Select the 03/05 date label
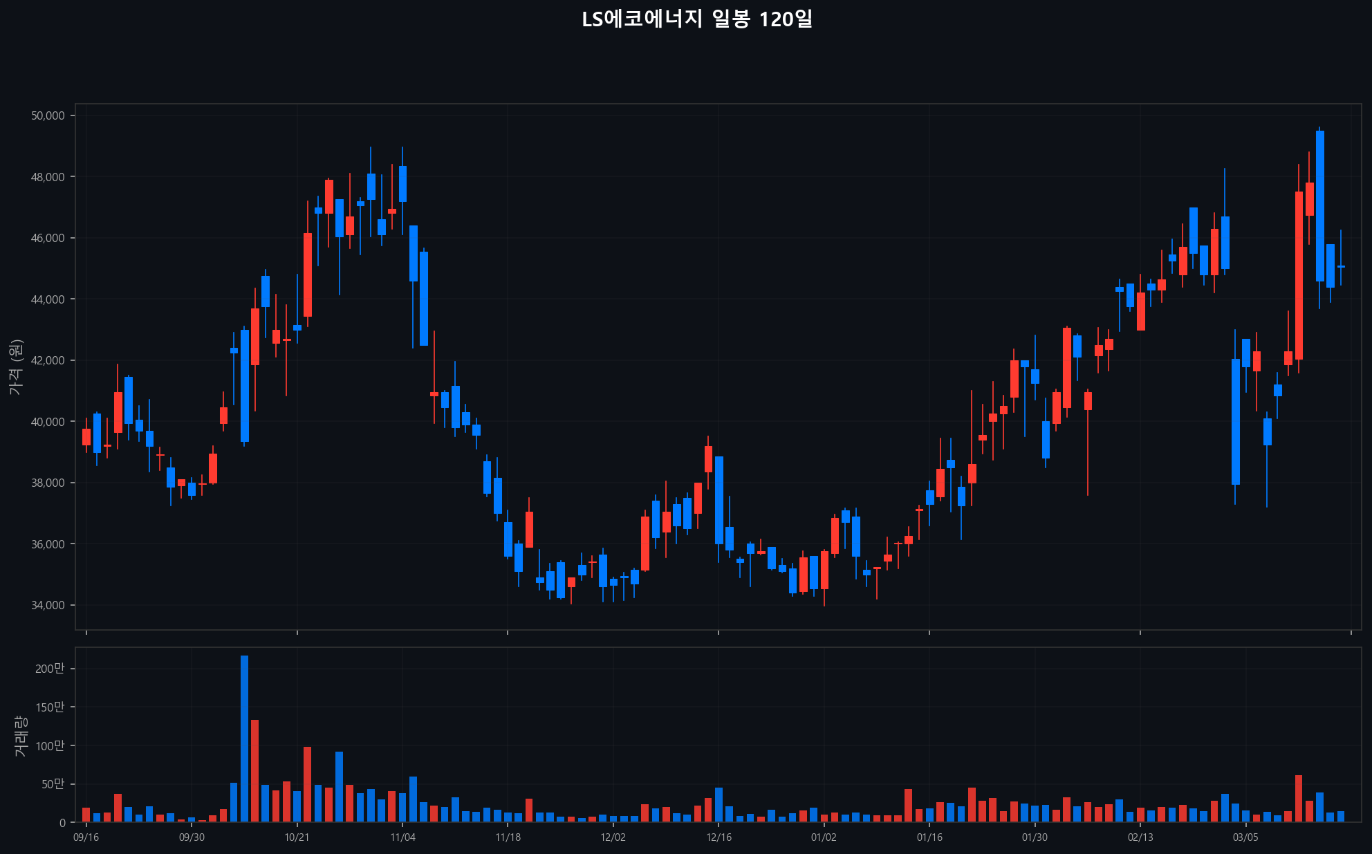 pyautogui.click(x=1245, y=837)
